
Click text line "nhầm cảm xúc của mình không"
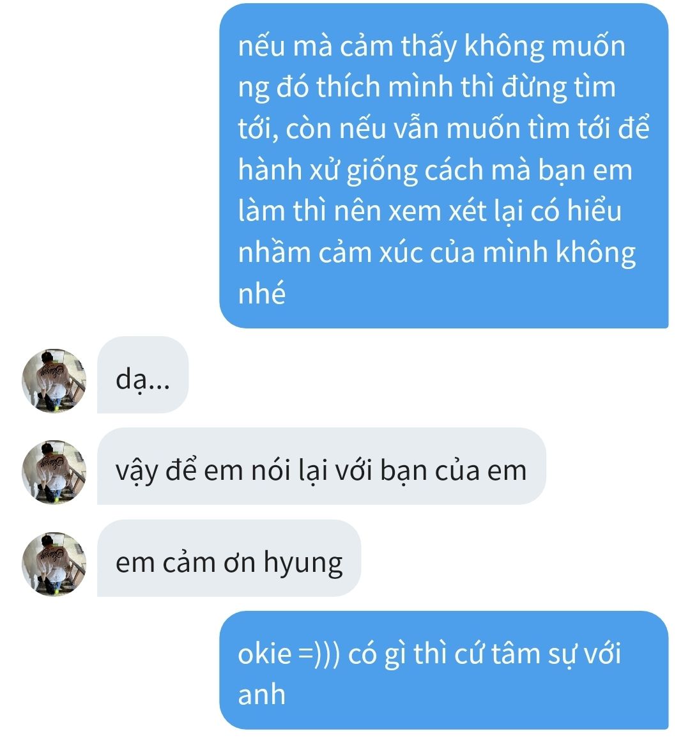click(437, 252)
